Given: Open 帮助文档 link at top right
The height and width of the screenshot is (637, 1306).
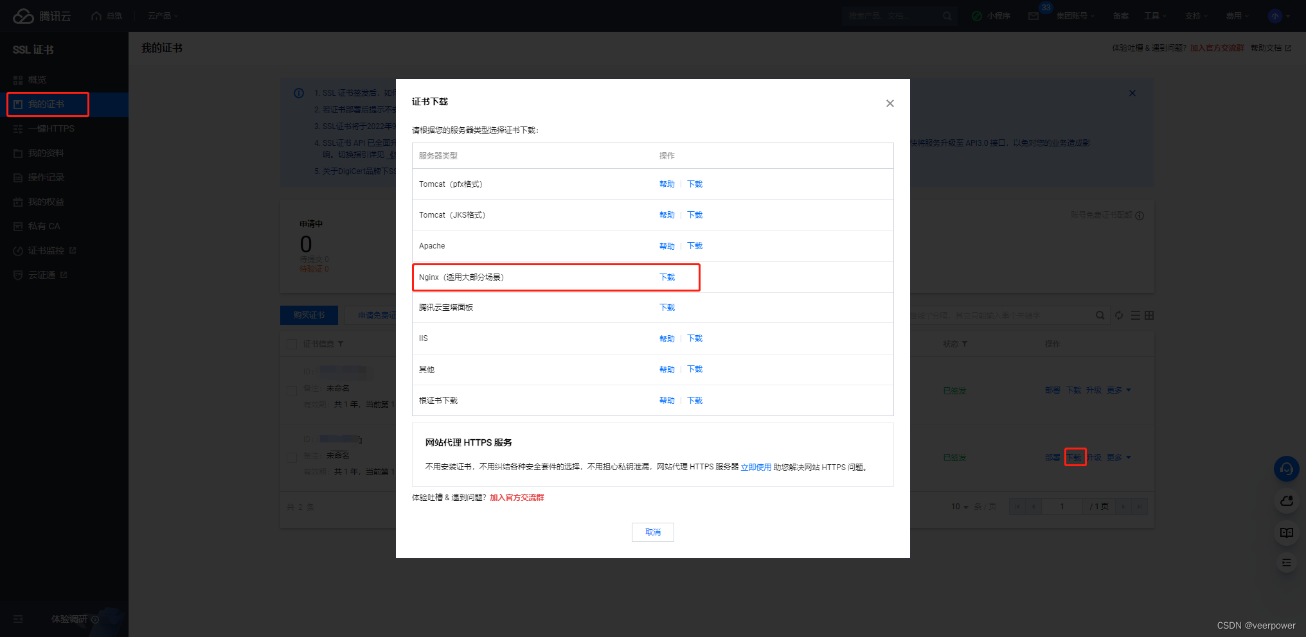Looking at the screenshot, I should pyautogui.click(x=1271, y=48).
